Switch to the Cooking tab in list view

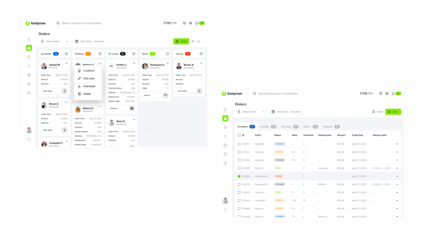(x=268, y=127)
